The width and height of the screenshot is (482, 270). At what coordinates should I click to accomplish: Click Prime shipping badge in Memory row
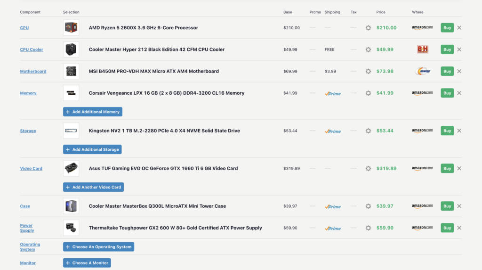pos(333,93)
